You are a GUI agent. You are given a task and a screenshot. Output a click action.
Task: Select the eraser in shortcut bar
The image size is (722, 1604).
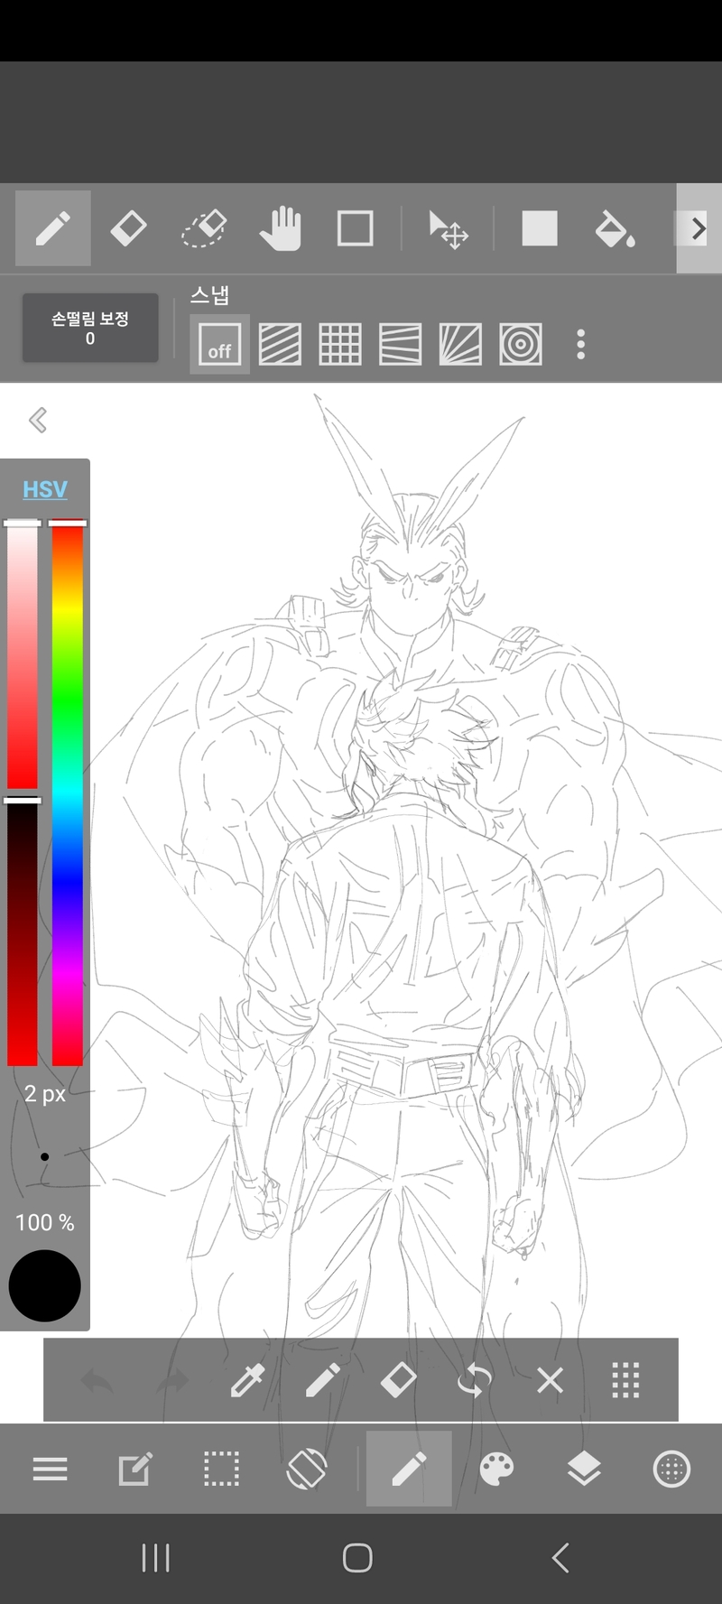point(398,1380)
